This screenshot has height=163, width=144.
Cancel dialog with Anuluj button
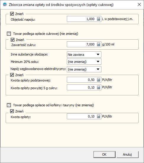(x=127, y=154)
